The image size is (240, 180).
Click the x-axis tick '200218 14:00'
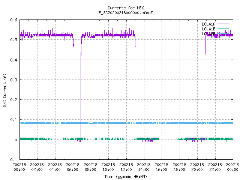pos(144,167)
